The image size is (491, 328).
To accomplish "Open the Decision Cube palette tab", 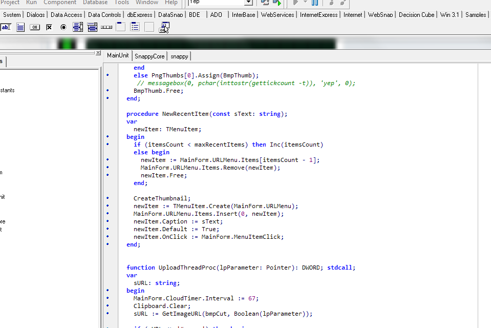I will tap(416, 15).
